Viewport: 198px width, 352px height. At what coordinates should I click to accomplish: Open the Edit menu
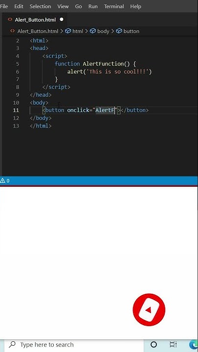[19, 6]
